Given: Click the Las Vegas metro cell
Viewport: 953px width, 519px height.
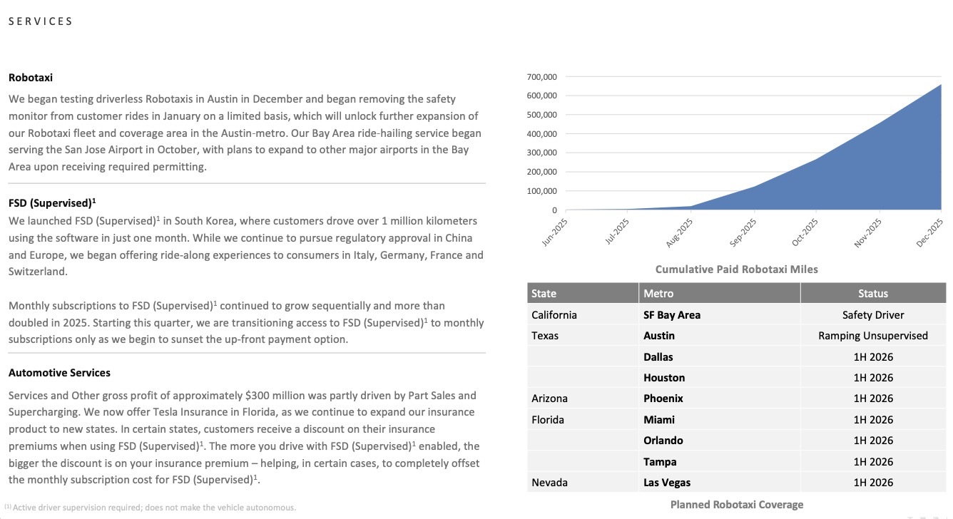Looking at the screenshot, I should 667,483.
